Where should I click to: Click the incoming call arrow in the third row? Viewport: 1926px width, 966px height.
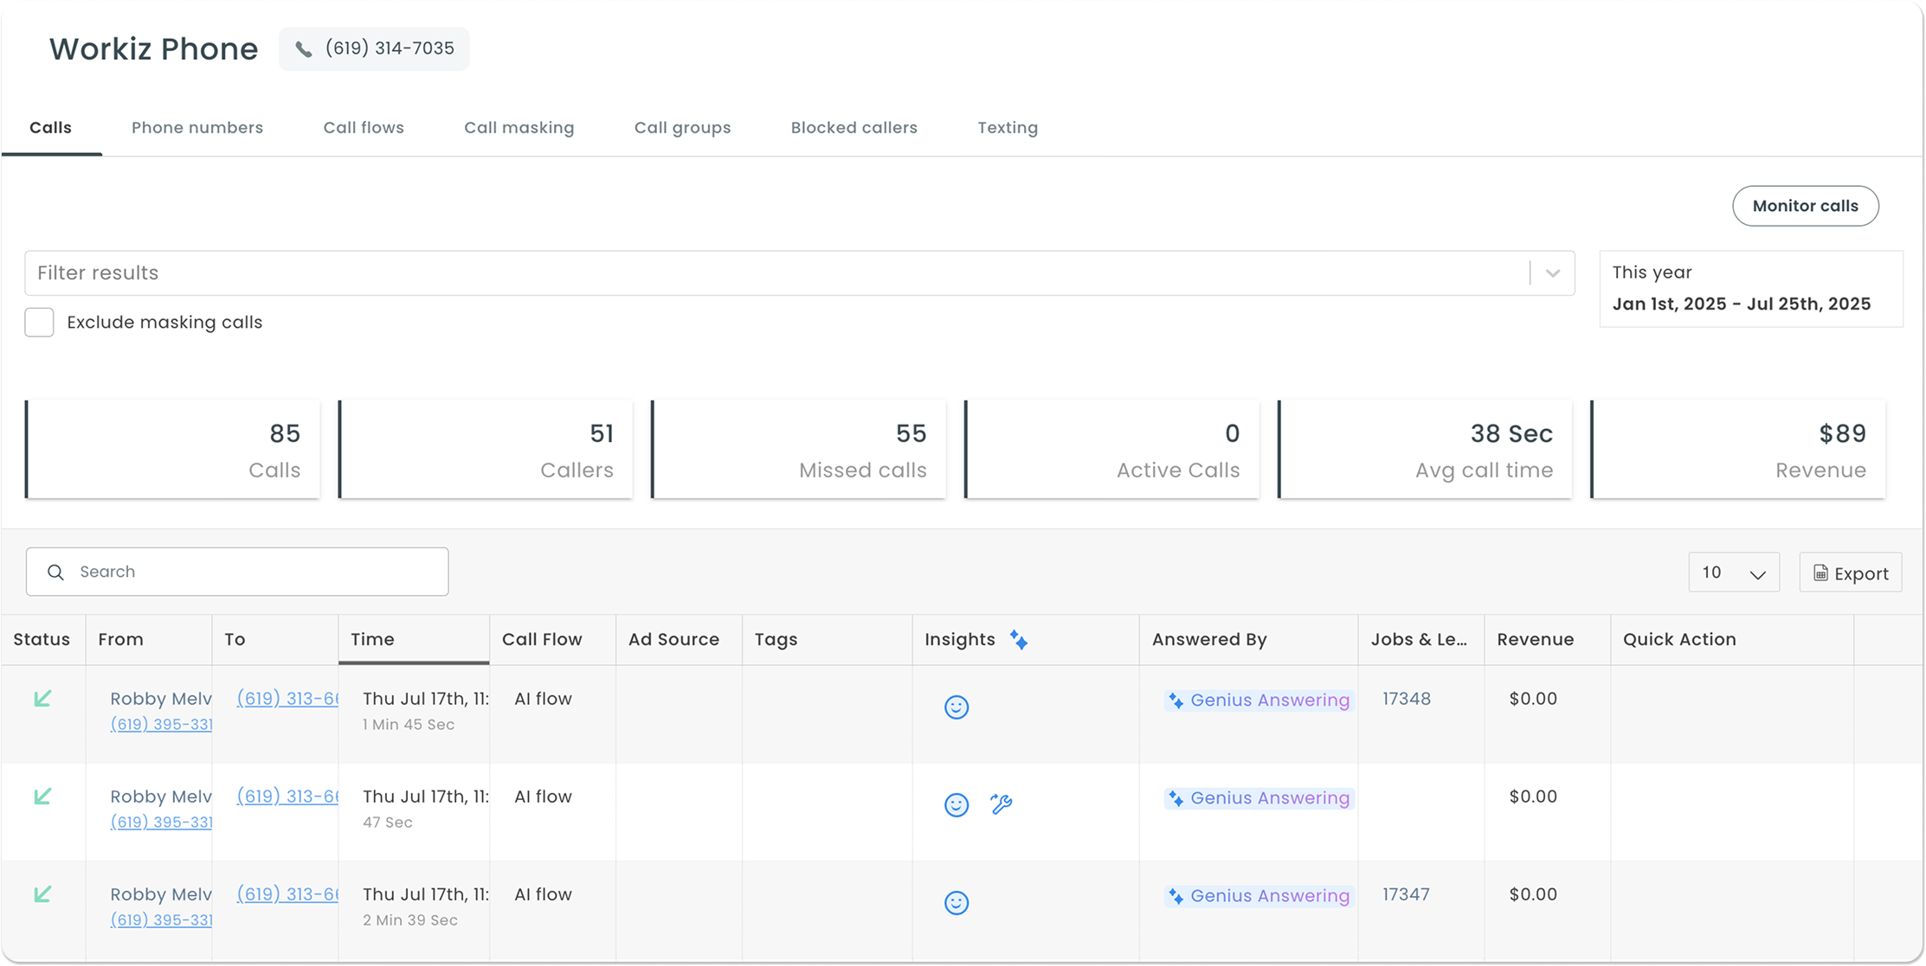42,894
